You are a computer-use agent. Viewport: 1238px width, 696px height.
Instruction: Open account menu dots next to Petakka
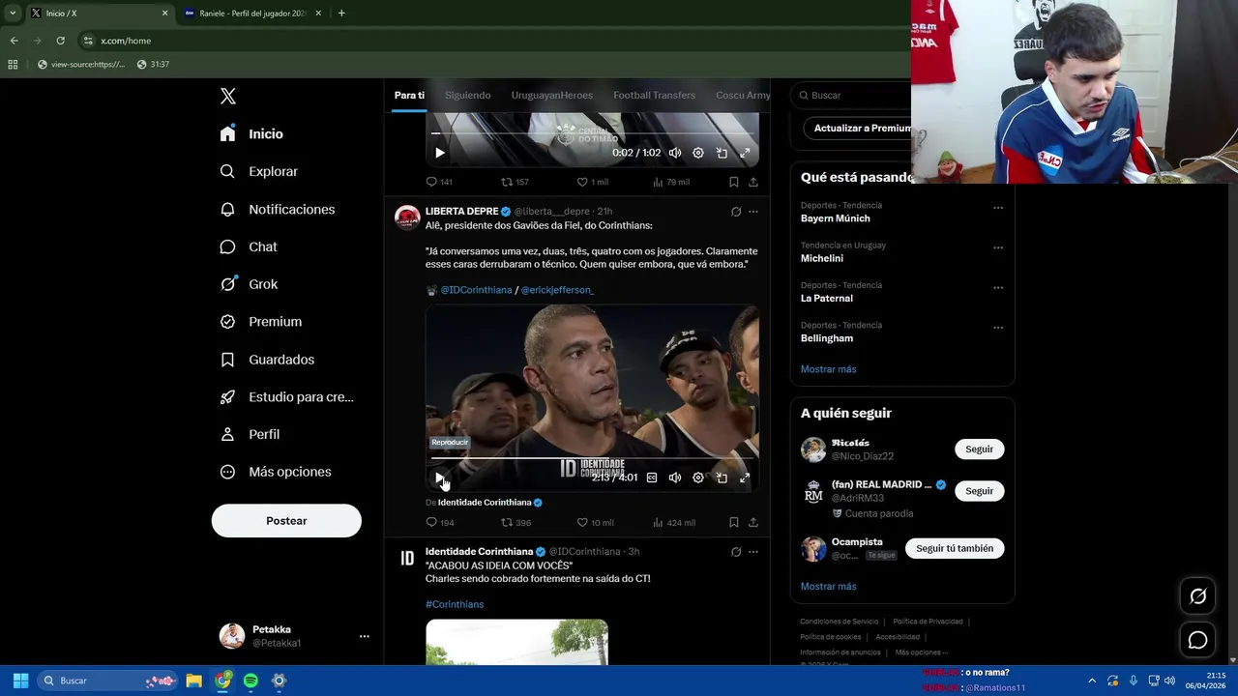[365, 636]
